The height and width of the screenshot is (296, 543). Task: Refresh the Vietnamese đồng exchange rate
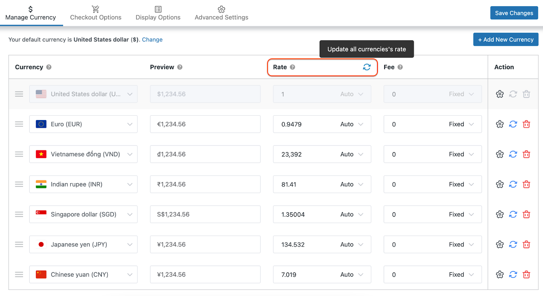513,154
